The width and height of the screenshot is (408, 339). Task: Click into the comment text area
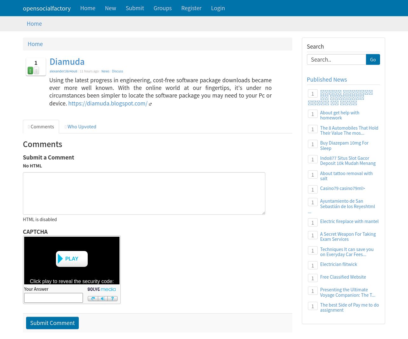(x=144, y=193)
